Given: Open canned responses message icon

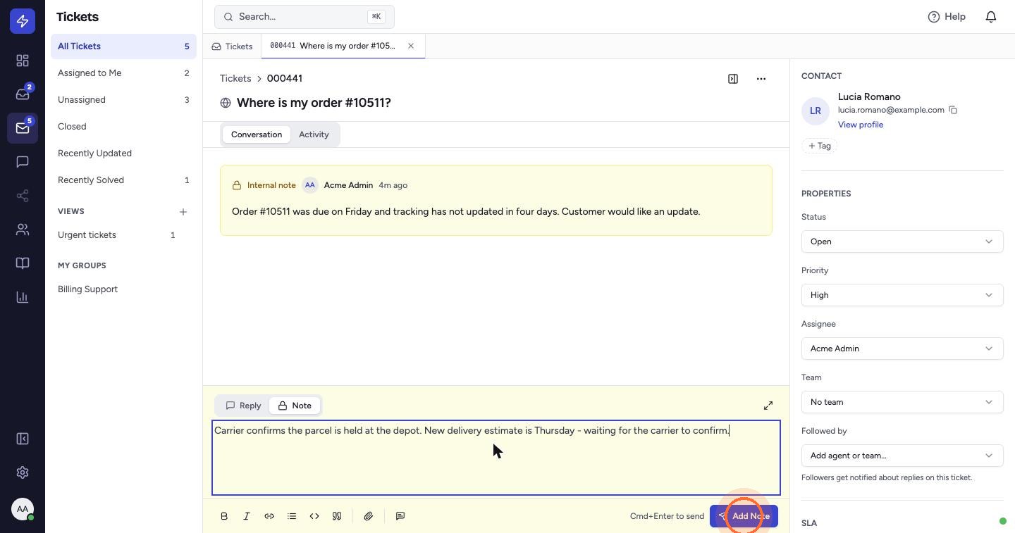Looking at the screenshot, I should click(400, 516).
